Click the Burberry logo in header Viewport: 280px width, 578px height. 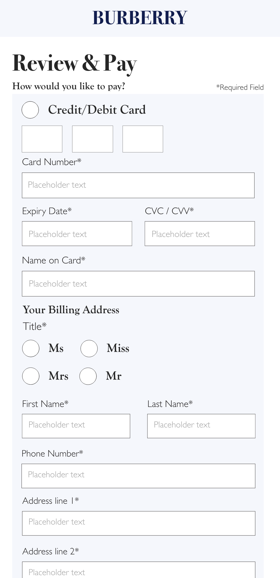pyautogui.click(x=140, y=18)
